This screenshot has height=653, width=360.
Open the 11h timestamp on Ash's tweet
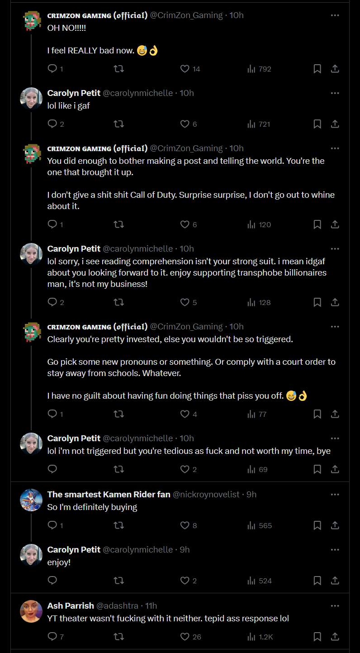pos(151,605)
